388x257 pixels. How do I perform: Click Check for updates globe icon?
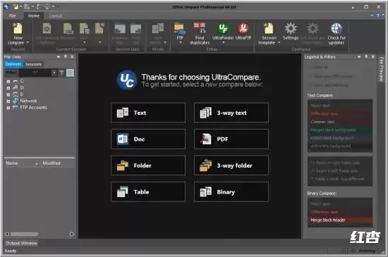337,28
